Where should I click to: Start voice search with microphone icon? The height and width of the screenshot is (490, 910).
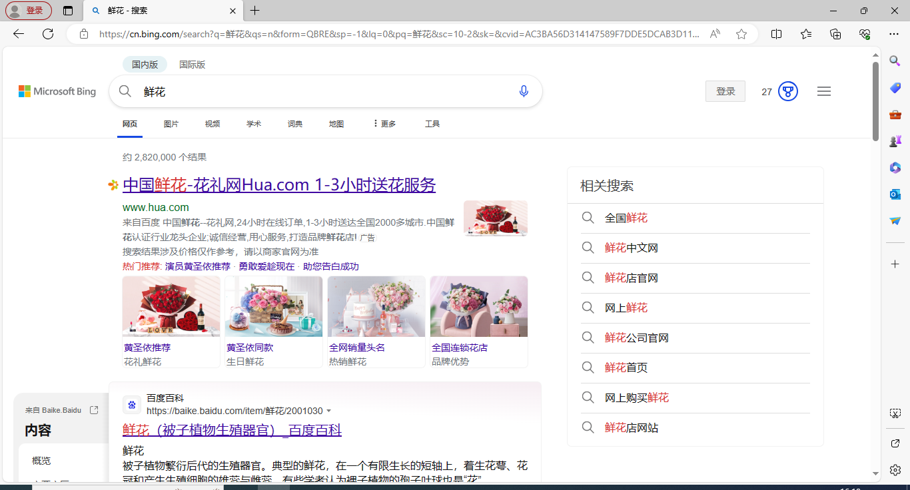click(524, 91)
